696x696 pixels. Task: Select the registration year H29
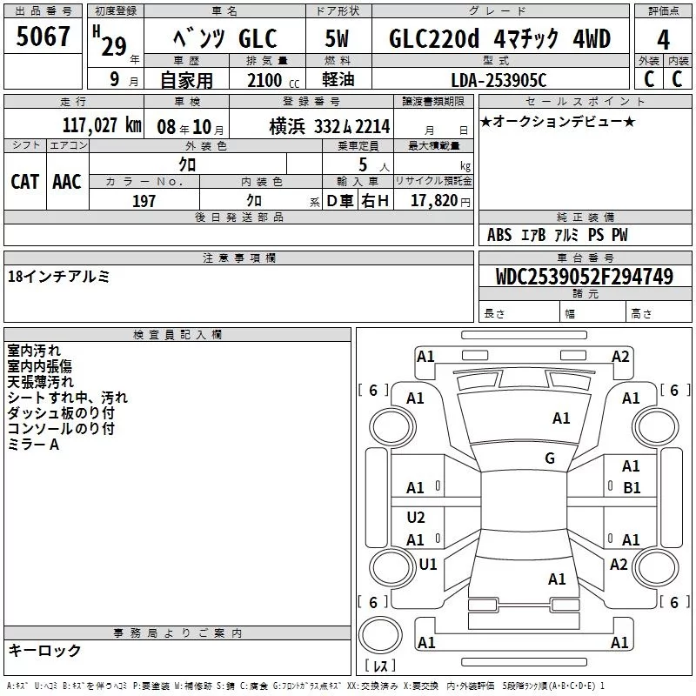click(x=111, y=42)
